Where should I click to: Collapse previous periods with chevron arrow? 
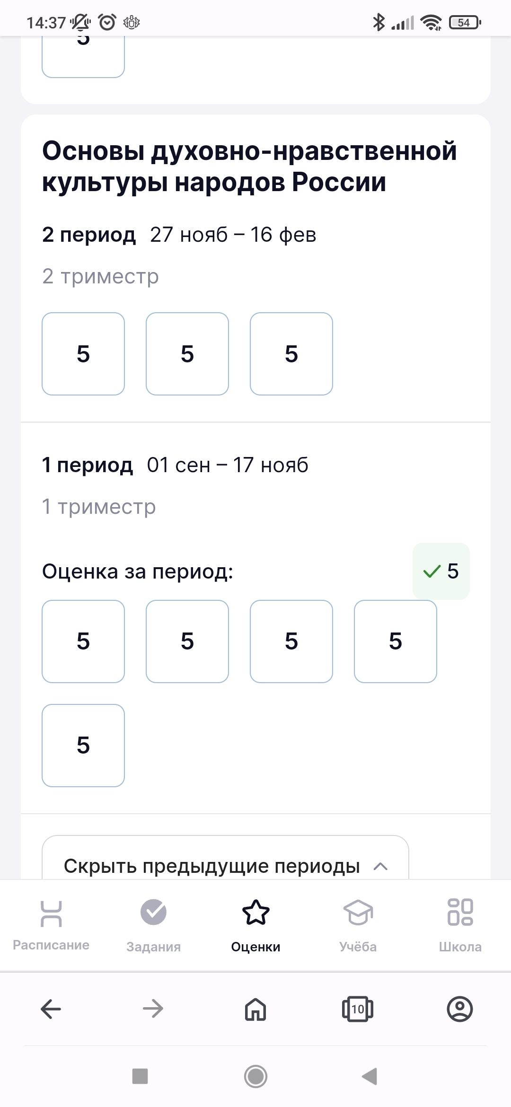tap(380, 867)
